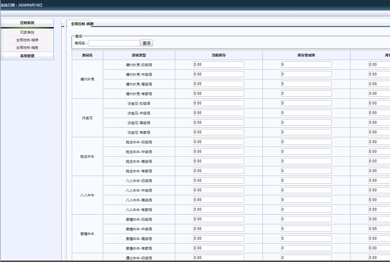Focus 库存衰减率 field for 德州扑克-专家场
Screen dimensions: 390x262
tap(306, 94)
